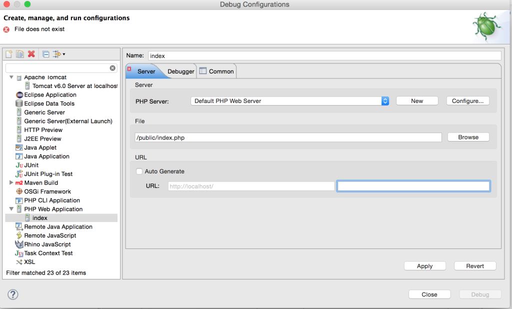Expand the Maven Build tree node
This screenshot has width=512, height=309.
[11, 183]
